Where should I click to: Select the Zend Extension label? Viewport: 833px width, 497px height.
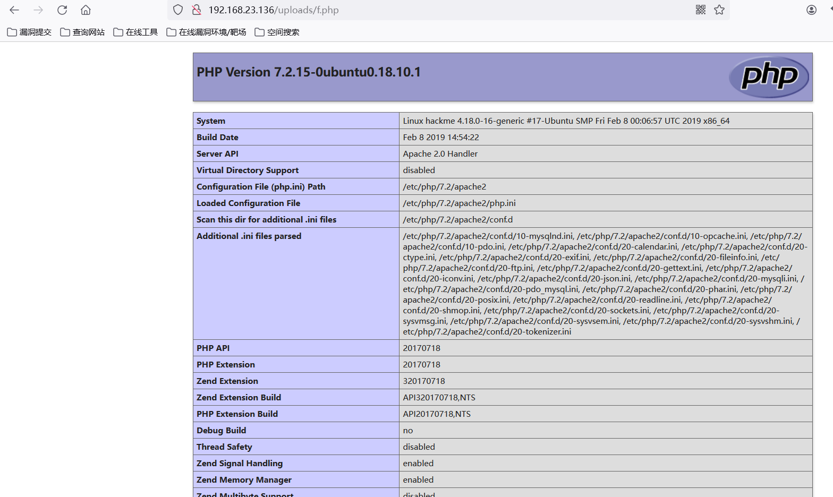click(227, 381)
